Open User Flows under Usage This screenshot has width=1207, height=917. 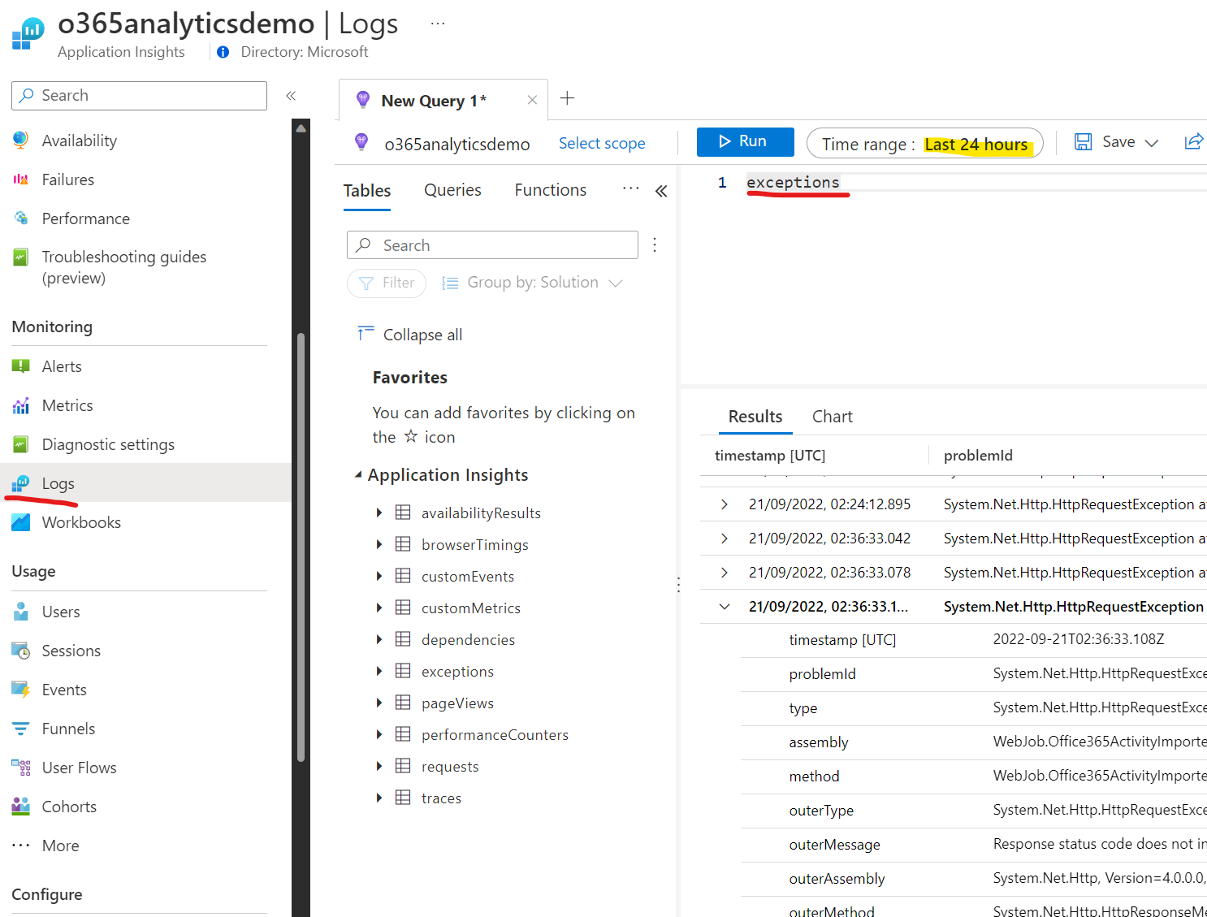pyautogui.click(x=79, y=768)
